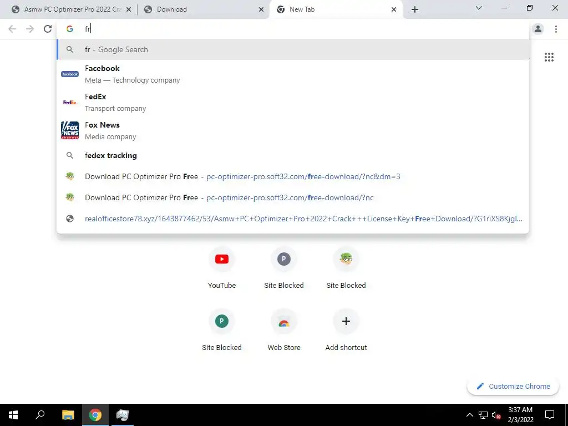Click the Customize Chrome button
568x426 pixels.
[x=513, y=386]
